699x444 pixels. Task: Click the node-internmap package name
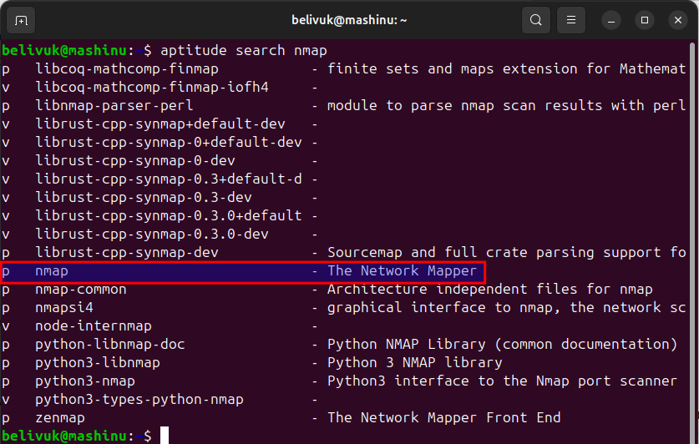tap(94, 326)
